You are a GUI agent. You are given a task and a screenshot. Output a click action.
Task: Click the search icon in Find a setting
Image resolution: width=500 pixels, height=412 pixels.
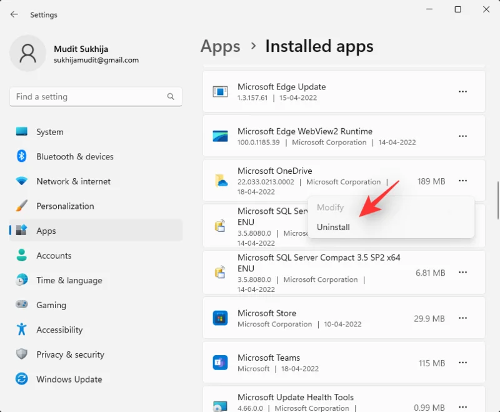pyautogui.click(x=171, y=97)
